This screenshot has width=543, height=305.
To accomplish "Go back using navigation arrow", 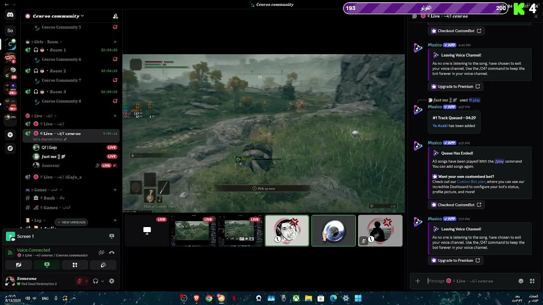I will click(x=6, y=4).
